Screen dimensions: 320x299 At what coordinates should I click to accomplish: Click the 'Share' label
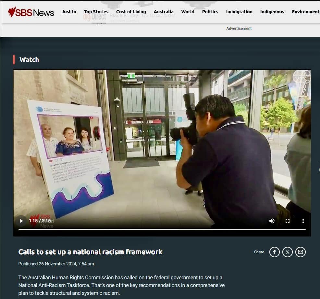click(259, 252)
